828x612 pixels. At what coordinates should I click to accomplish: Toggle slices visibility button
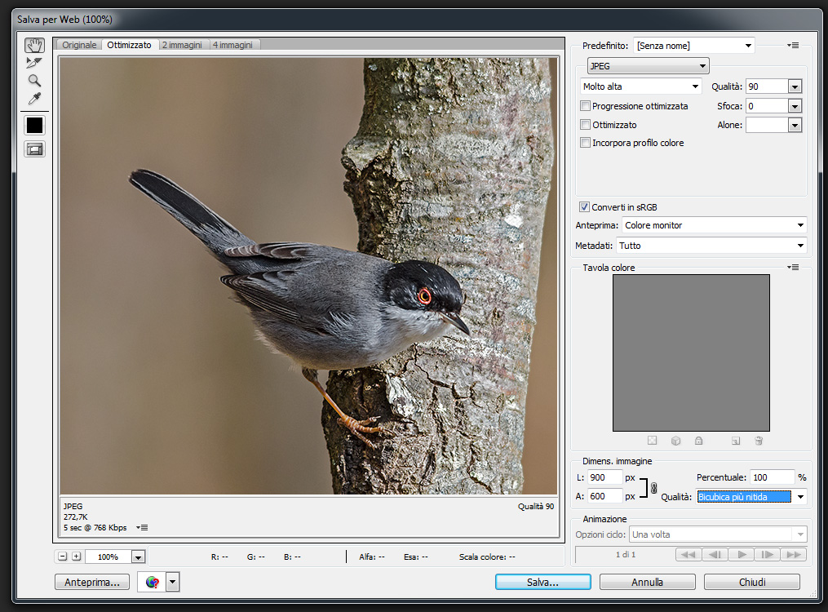35,149
